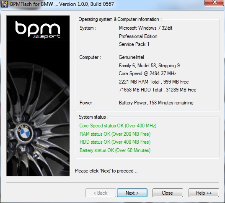Click the Battery Power minutes remaining text
This screenshot has width=225, height=203.
click(156, 103)
